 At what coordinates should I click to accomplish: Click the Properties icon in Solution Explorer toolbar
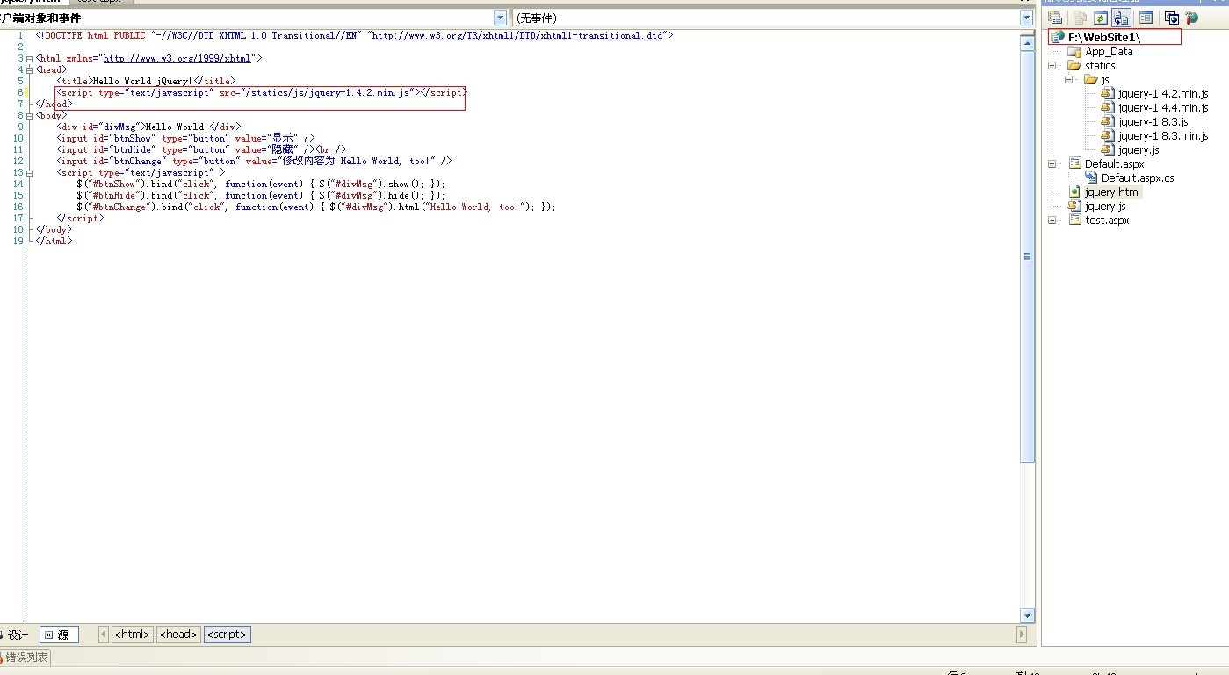point(1056,18)
